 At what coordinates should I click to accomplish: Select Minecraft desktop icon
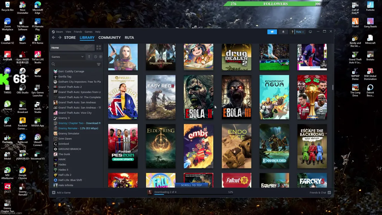coord(370,39)
